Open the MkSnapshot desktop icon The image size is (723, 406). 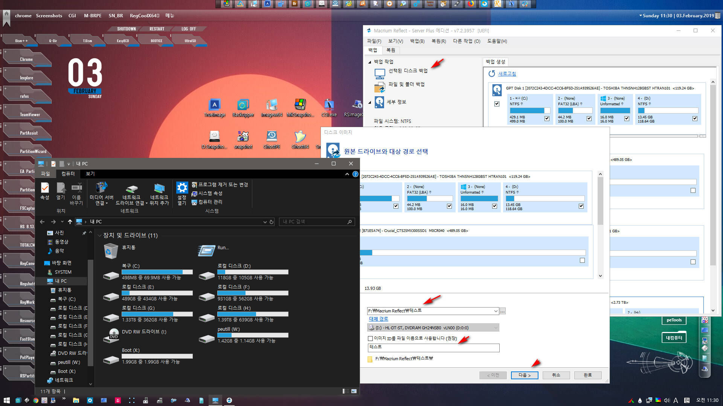pos(300,108)
